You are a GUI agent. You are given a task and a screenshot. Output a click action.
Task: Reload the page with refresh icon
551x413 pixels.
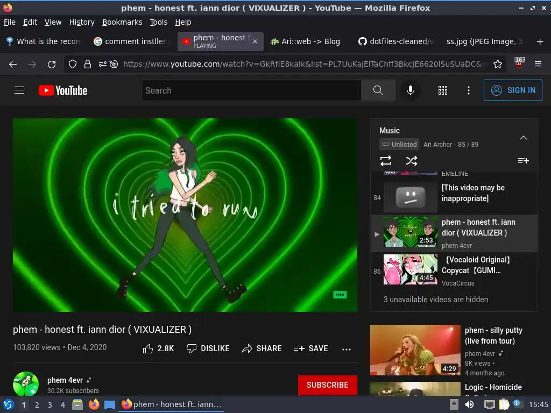pos(52,65)
